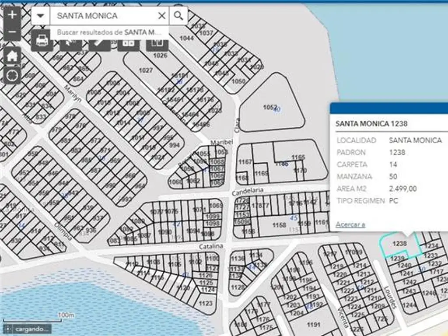Open the print tool

pos(42,42)
